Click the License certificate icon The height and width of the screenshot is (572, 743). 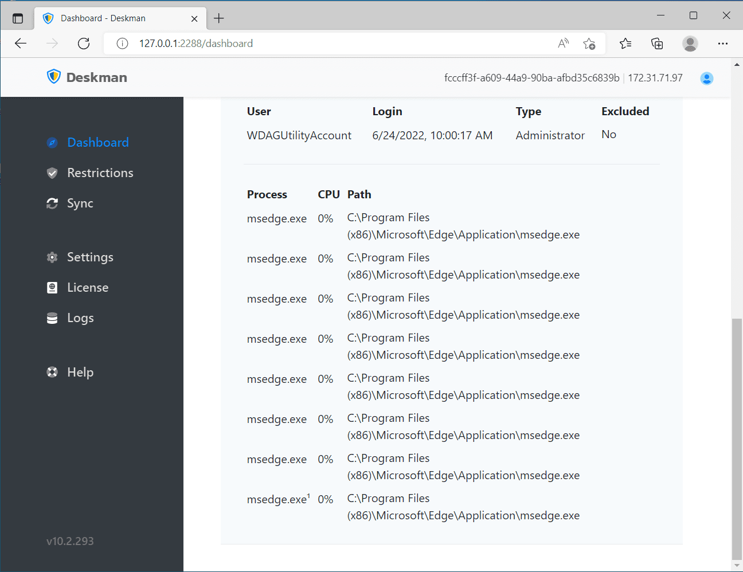coord(52,288)
